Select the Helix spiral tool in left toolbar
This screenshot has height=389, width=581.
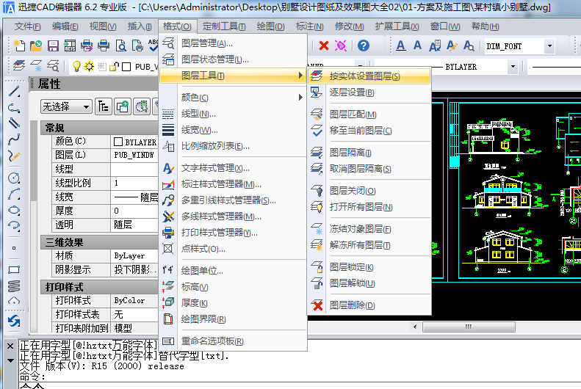click(14, 286)
